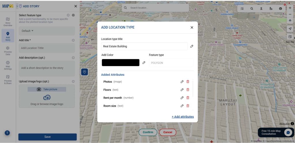This screenshot has height=143, width=295.
Task: Click the measure ruler tool icon
Action: 271,9
